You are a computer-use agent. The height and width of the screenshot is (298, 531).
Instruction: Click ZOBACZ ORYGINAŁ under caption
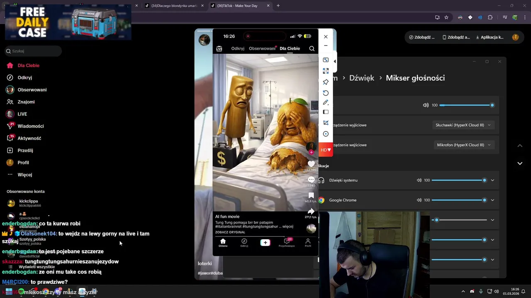[230, 232]
